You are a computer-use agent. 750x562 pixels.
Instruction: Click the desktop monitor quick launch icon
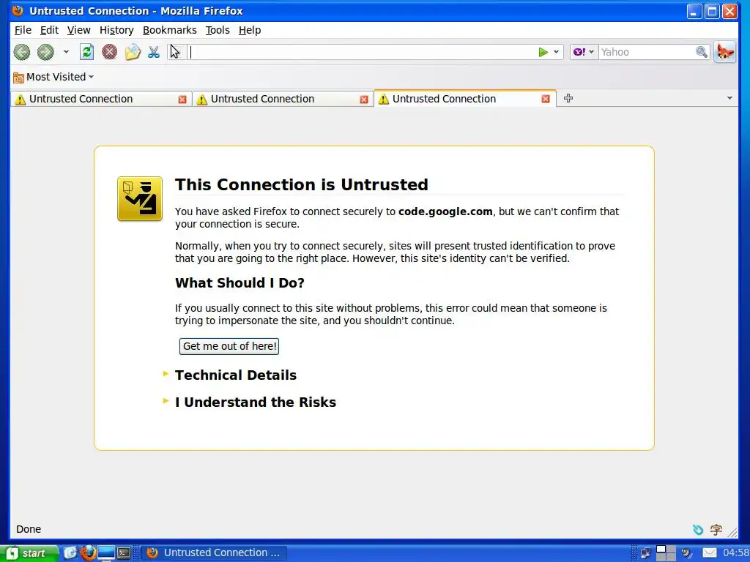point(106,553)
